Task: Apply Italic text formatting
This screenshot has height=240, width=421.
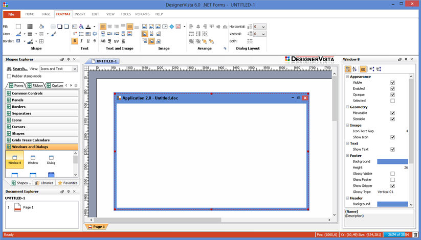Action: tap(81, 41)
